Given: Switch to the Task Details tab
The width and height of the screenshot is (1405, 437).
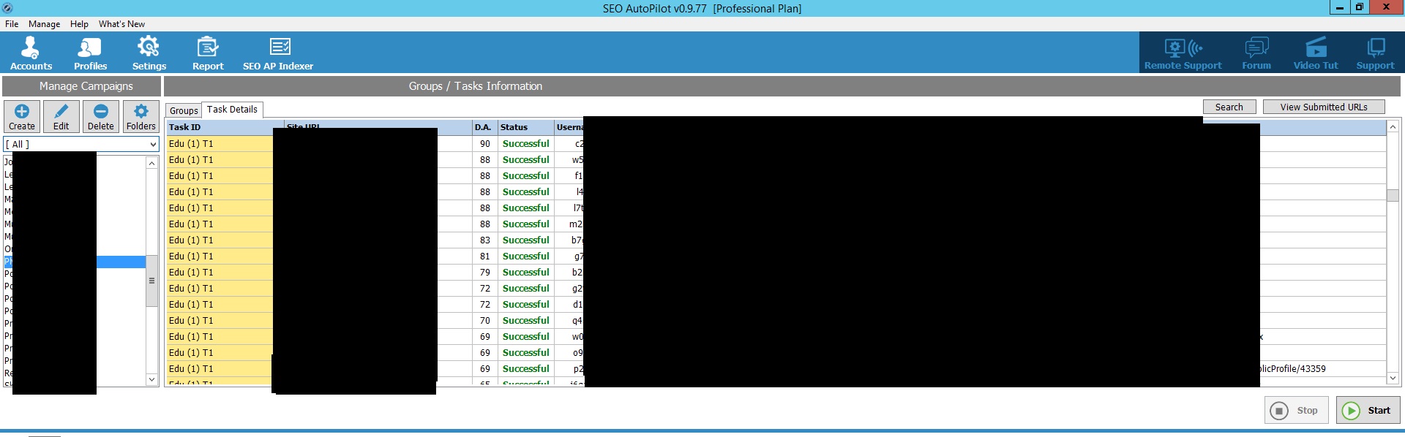Looking at the screenshot, I should coord(232,110).
